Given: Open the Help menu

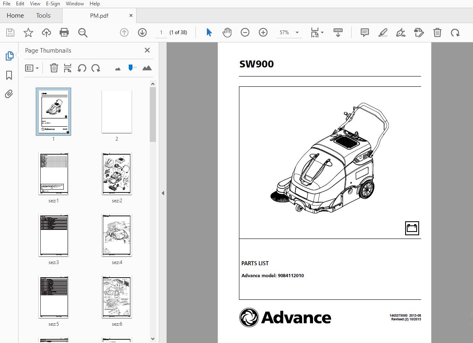Looking at the screenshot, I should pyautogui.click(x=95, y=4).
